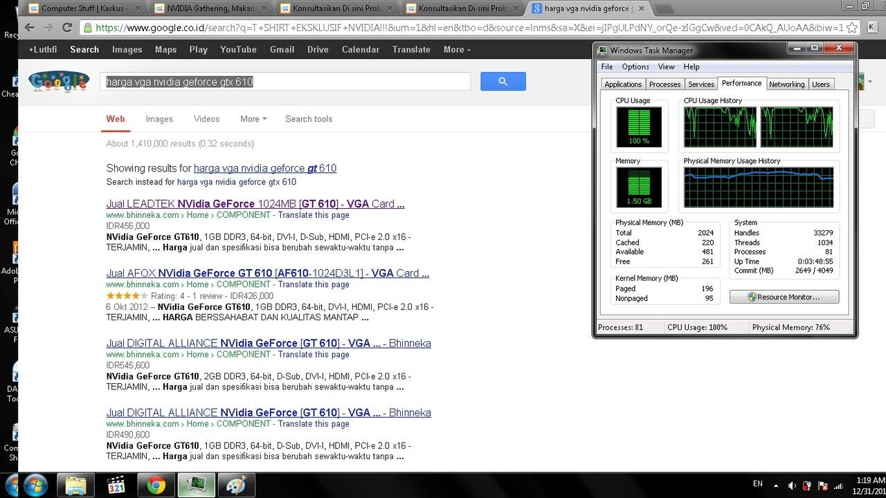The image size is (886, 498).
Task: Open the Help menu in Task Manager
Action: 691,67
